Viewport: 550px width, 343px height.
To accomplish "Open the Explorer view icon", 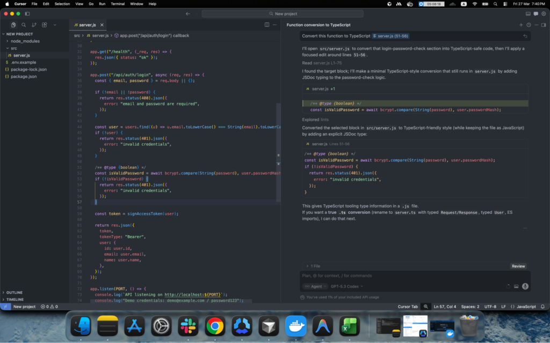I will [12, 25].
